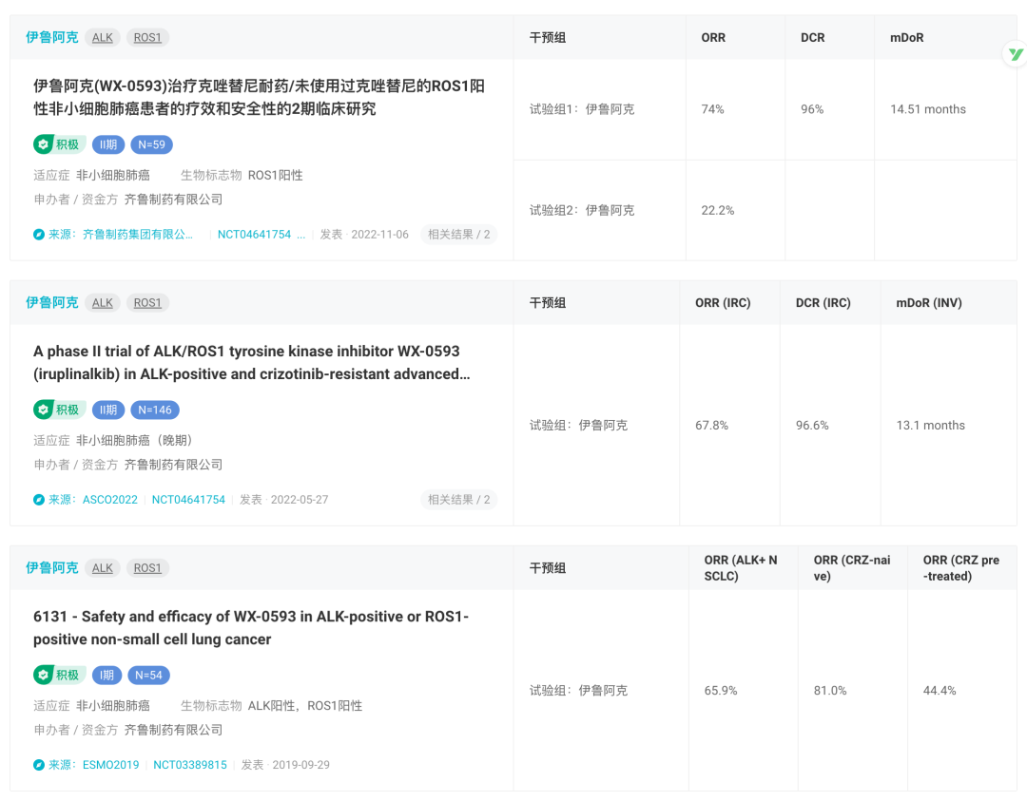This screenshot has height=801, width=1027.
Task: Click the source icon before ESMO2019
Action: (39, 764)
